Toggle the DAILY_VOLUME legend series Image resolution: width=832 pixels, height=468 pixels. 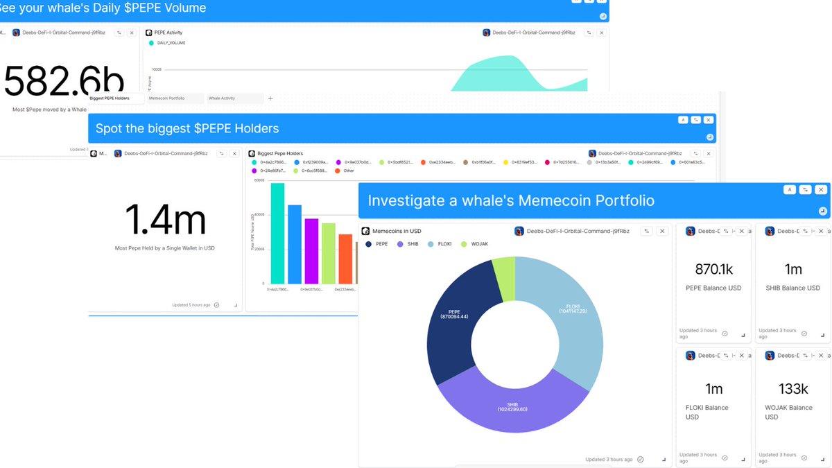tap(167, 43)
